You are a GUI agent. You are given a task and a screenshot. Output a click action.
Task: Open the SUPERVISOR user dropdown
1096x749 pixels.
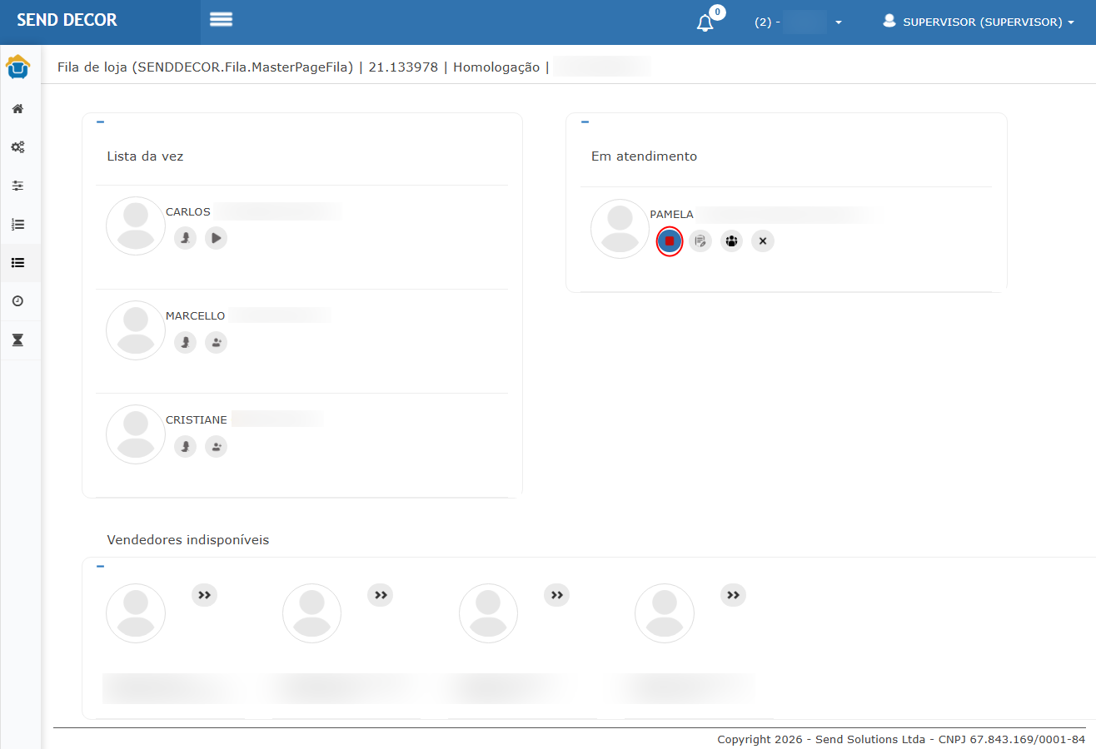(979, 22)
